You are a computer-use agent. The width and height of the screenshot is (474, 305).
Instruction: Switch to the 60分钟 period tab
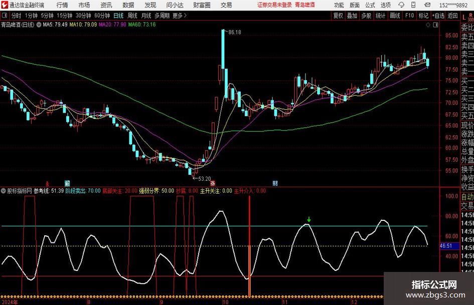pos(102,16)
